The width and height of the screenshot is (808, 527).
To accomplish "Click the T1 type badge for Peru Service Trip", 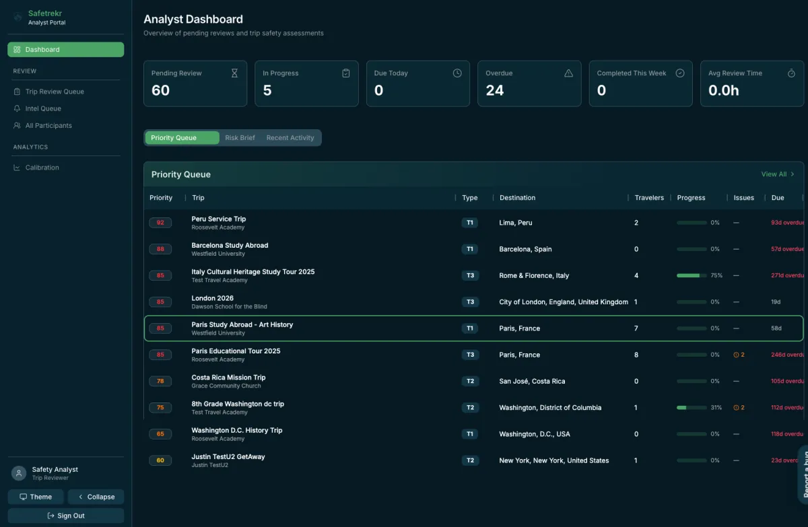I will tap(470, 223).
